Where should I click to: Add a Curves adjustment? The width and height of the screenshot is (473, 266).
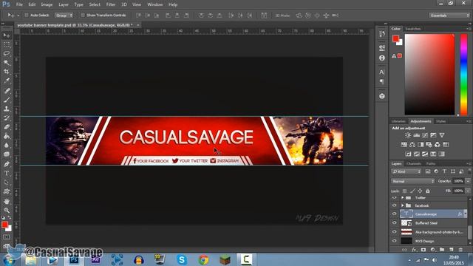point(425,135)
